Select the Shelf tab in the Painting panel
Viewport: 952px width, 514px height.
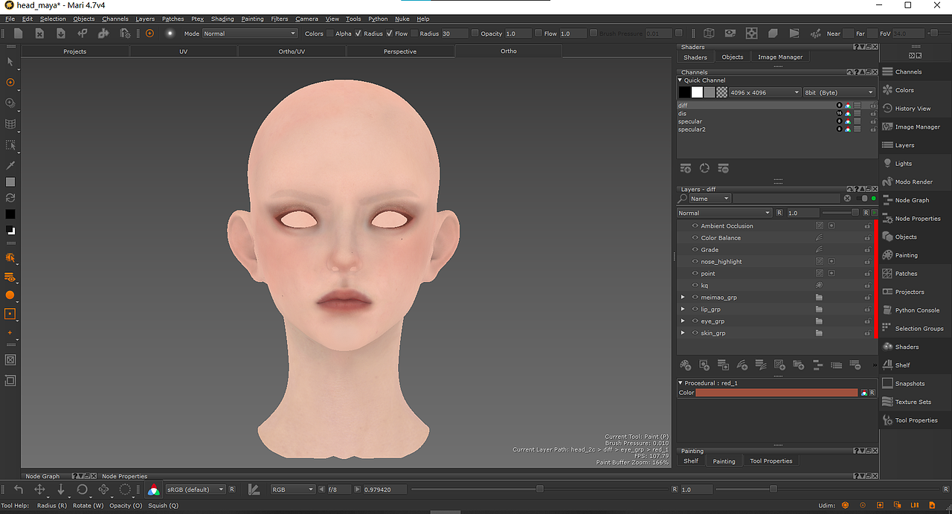pyautogui.click(x=691, y=461)
